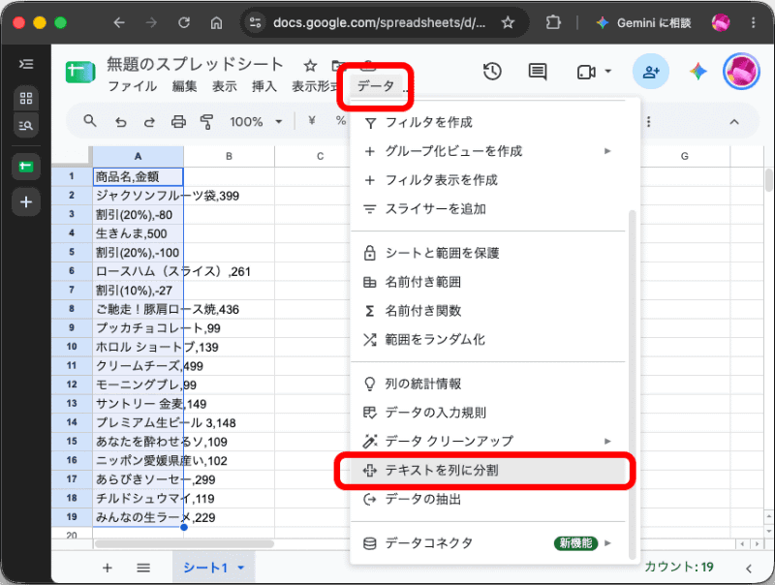Add a new sheet
This screenshot has width=775, height=585.
click(107, 568)
